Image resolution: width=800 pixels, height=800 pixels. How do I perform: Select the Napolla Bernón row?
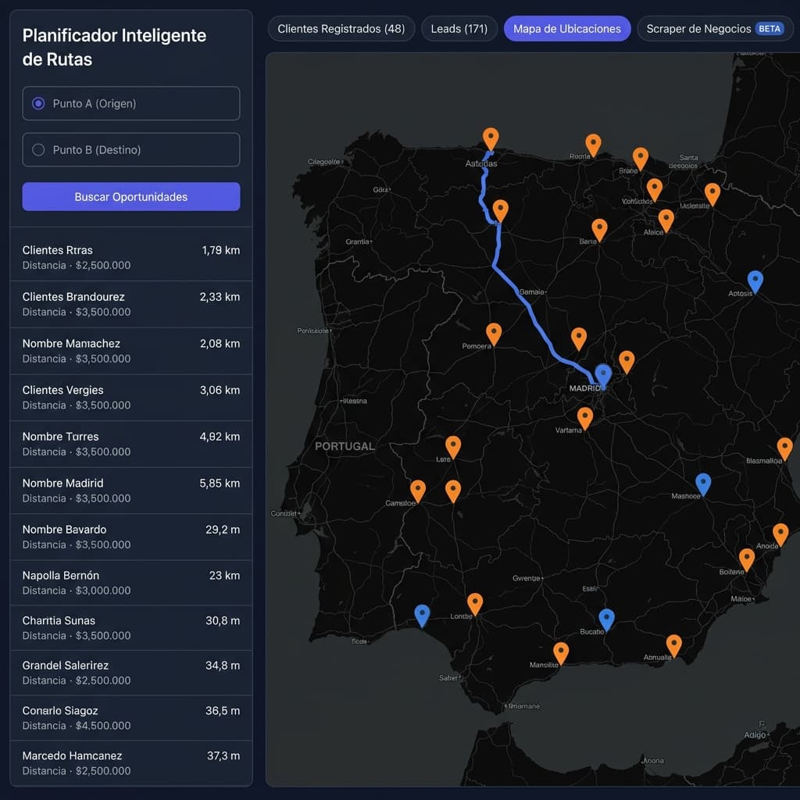click(131, 583)
